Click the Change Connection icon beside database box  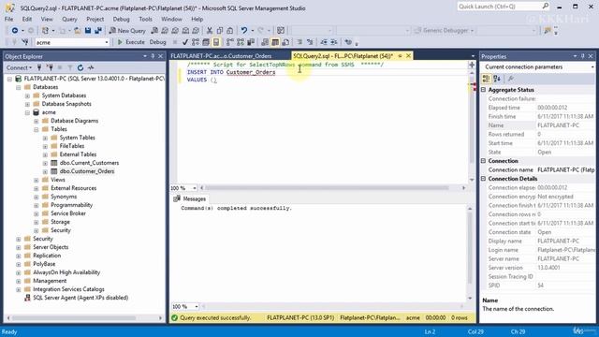pyautogui.click(x=25, y=42)
